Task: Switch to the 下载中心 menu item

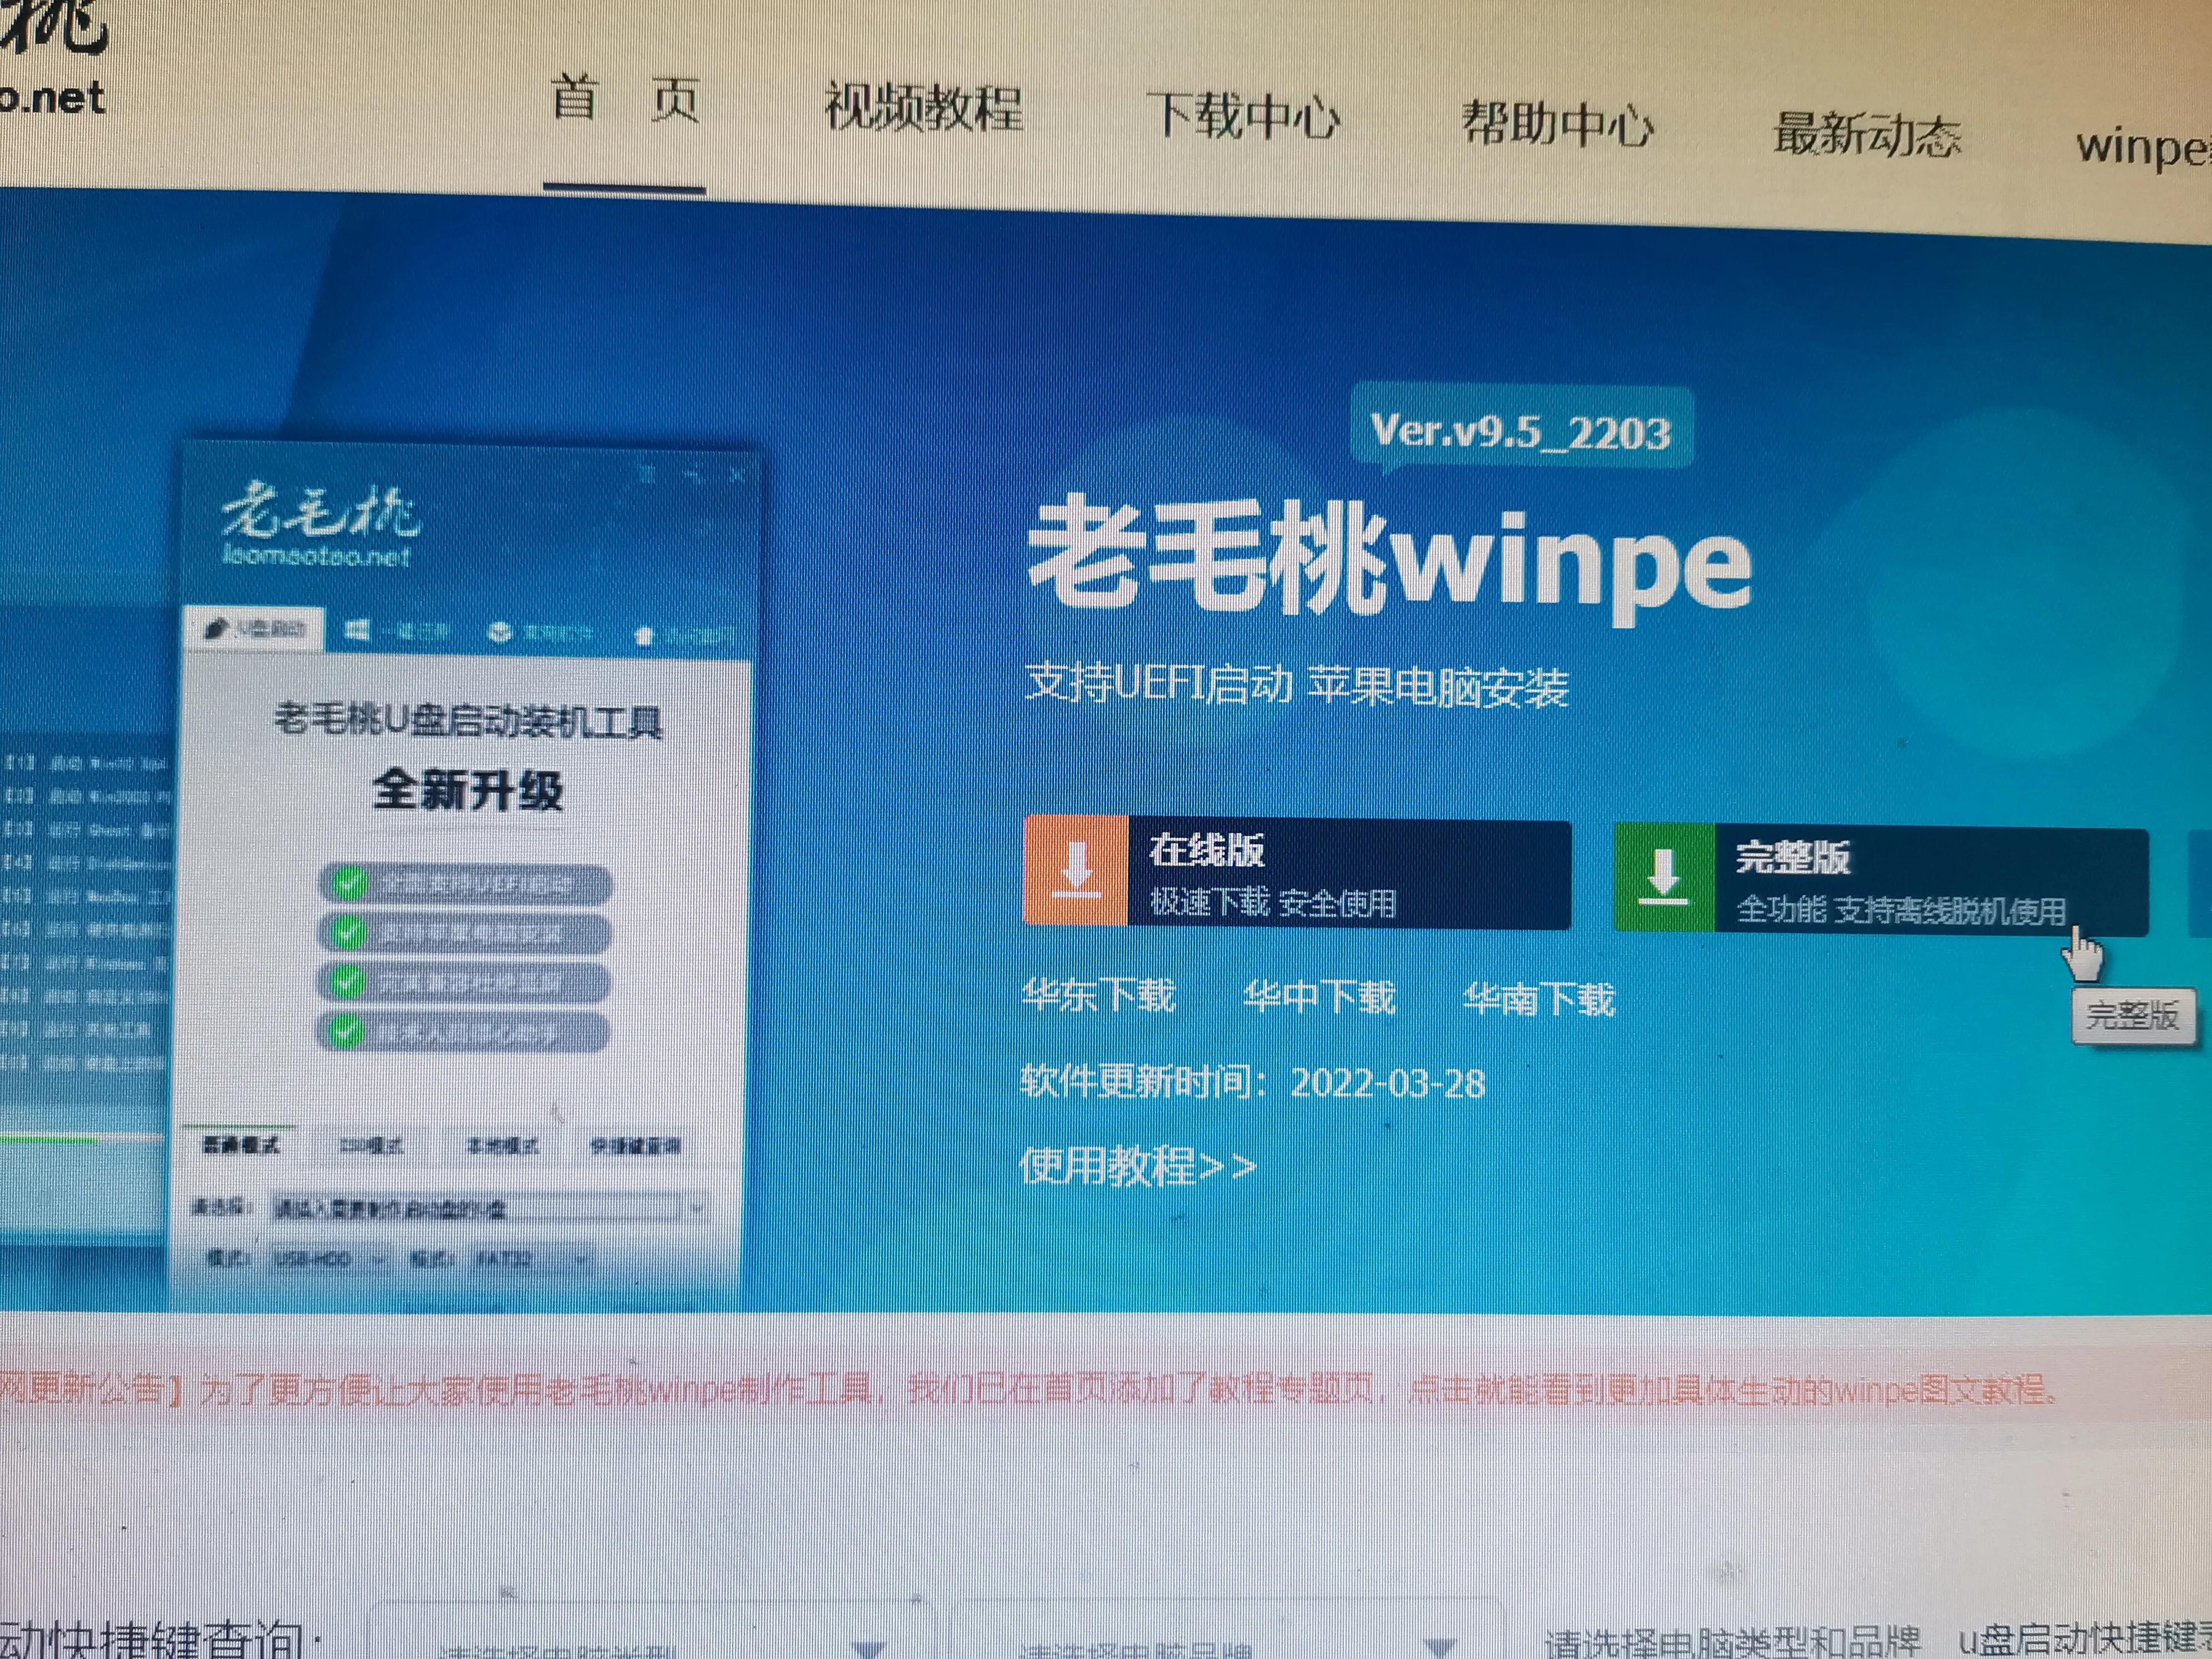Action: click(1247, 115)
